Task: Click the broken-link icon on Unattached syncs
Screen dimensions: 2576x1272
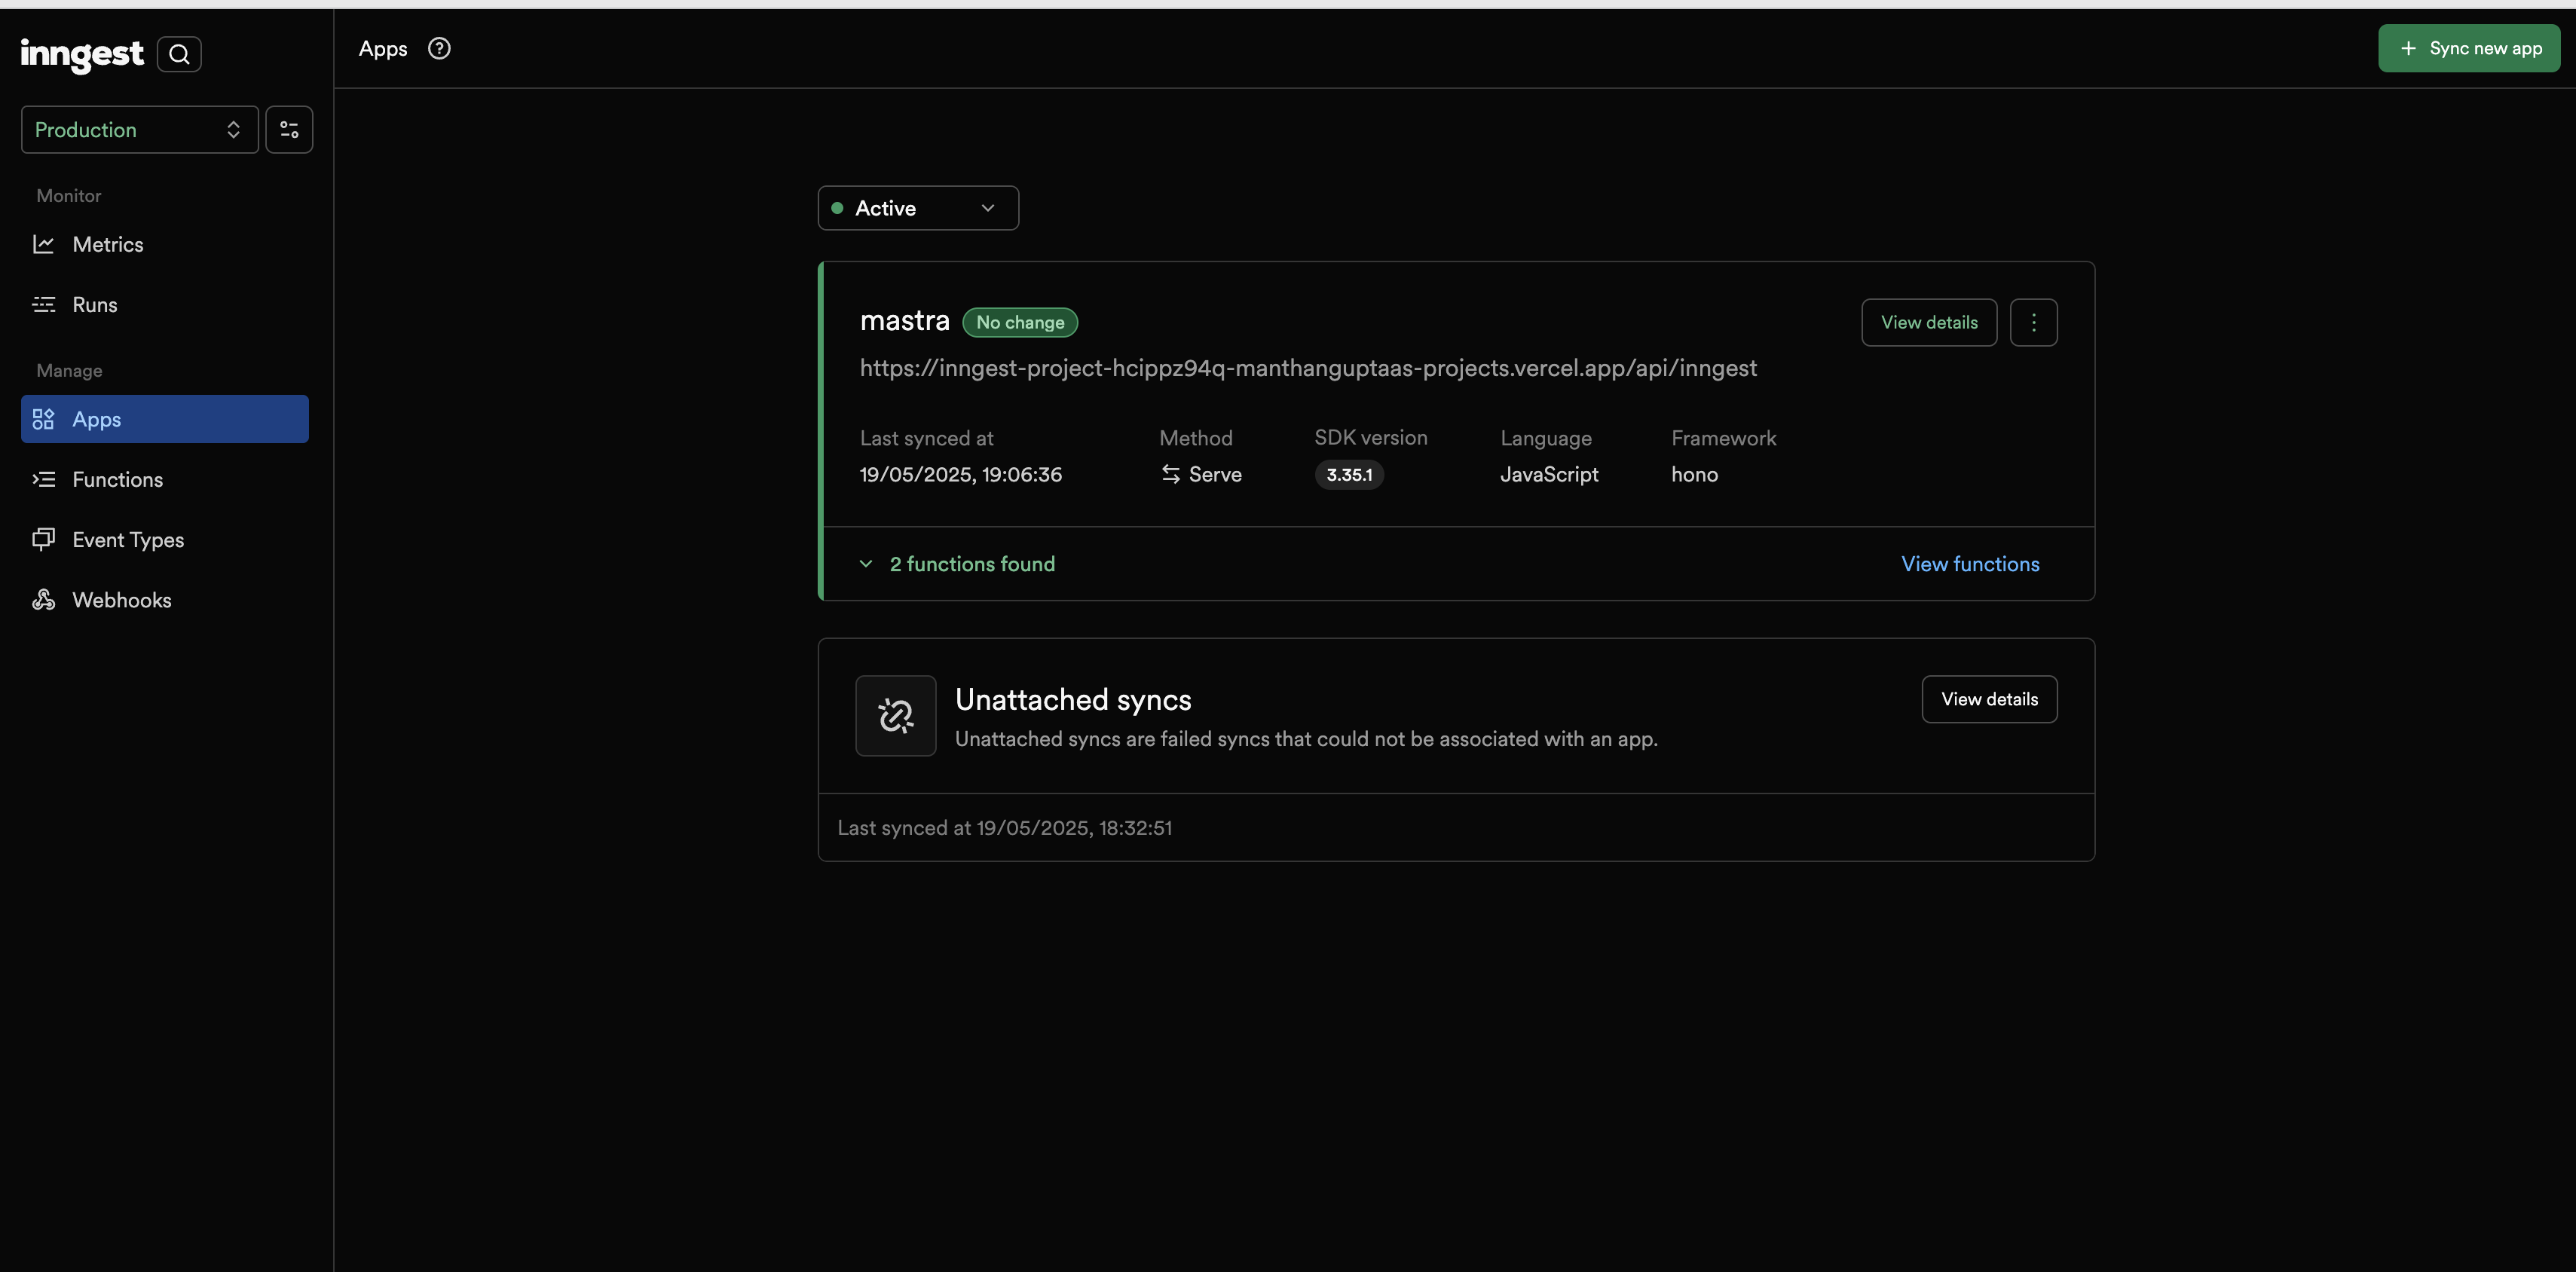Action: [x=895, y=716]
